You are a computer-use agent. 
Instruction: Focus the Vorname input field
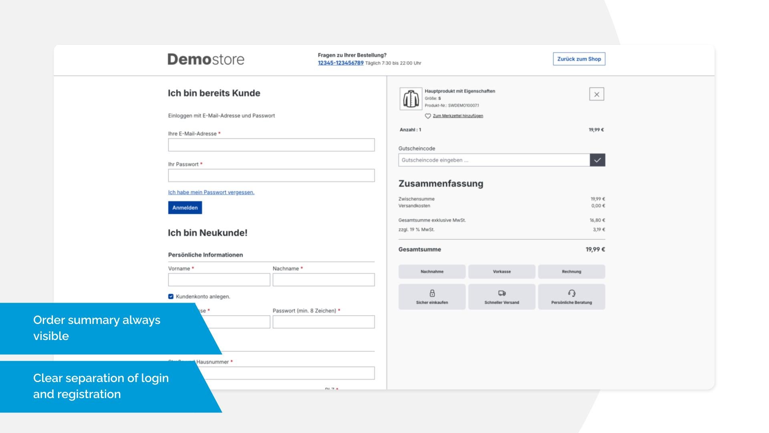(x=219, y=280)
